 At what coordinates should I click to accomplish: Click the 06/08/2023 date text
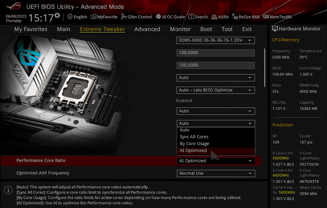click(x=16, y=16)
